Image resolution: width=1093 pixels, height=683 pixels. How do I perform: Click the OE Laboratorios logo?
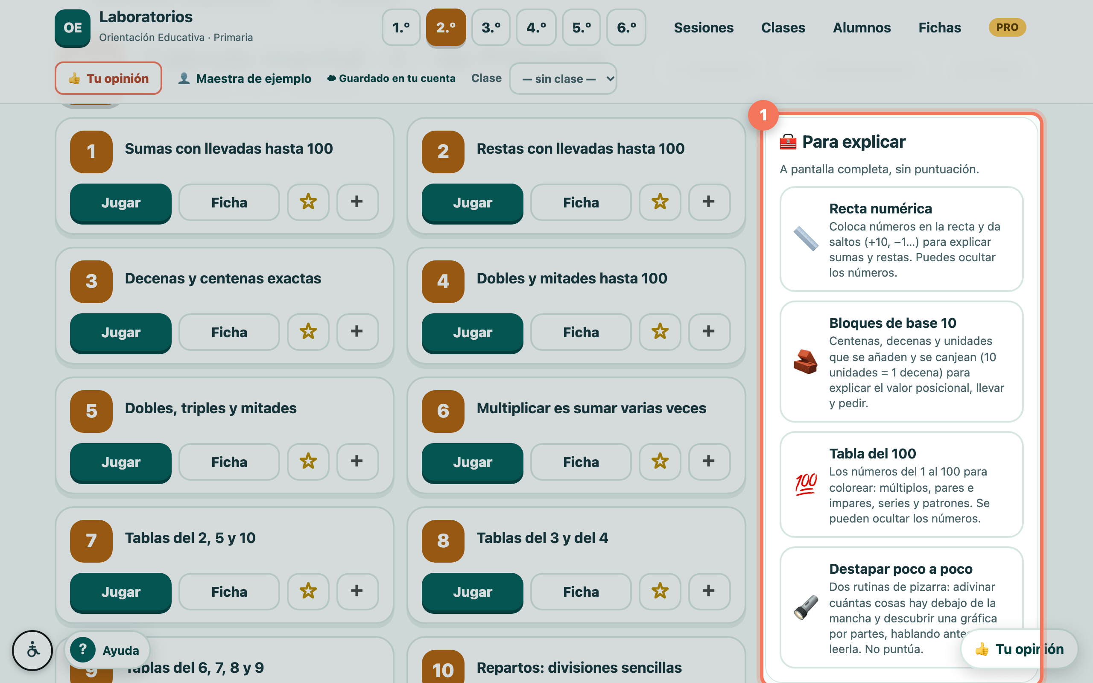point(73,28)
